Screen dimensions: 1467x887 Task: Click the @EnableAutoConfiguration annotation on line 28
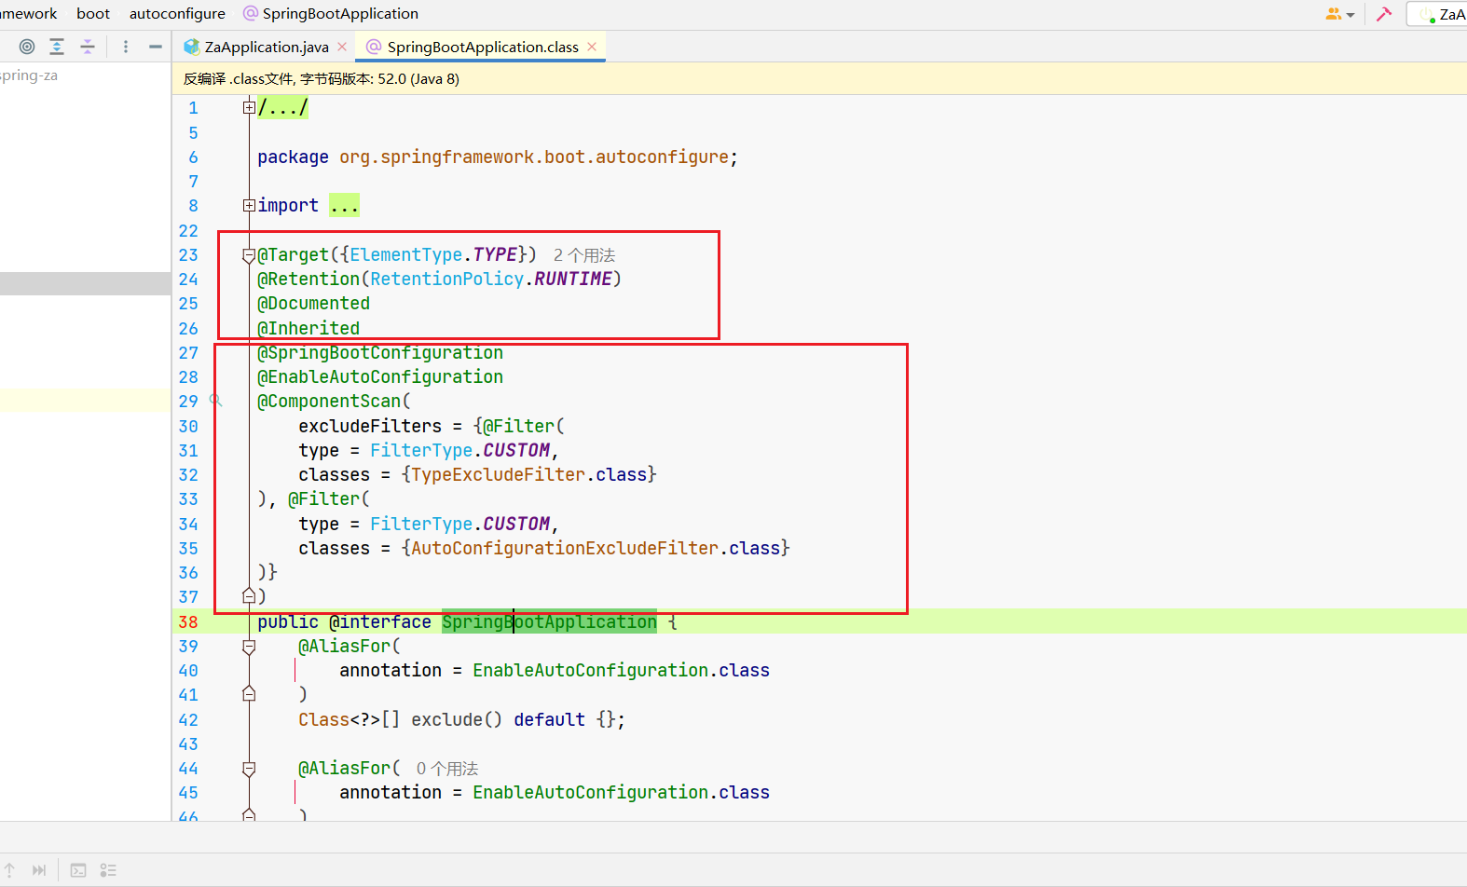[380, 376]
